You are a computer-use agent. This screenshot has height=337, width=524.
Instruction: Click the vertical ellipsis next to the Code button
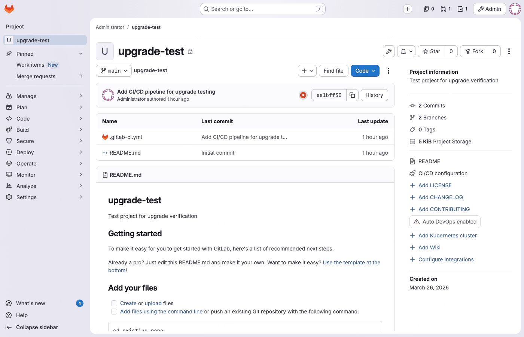point(388,71)
